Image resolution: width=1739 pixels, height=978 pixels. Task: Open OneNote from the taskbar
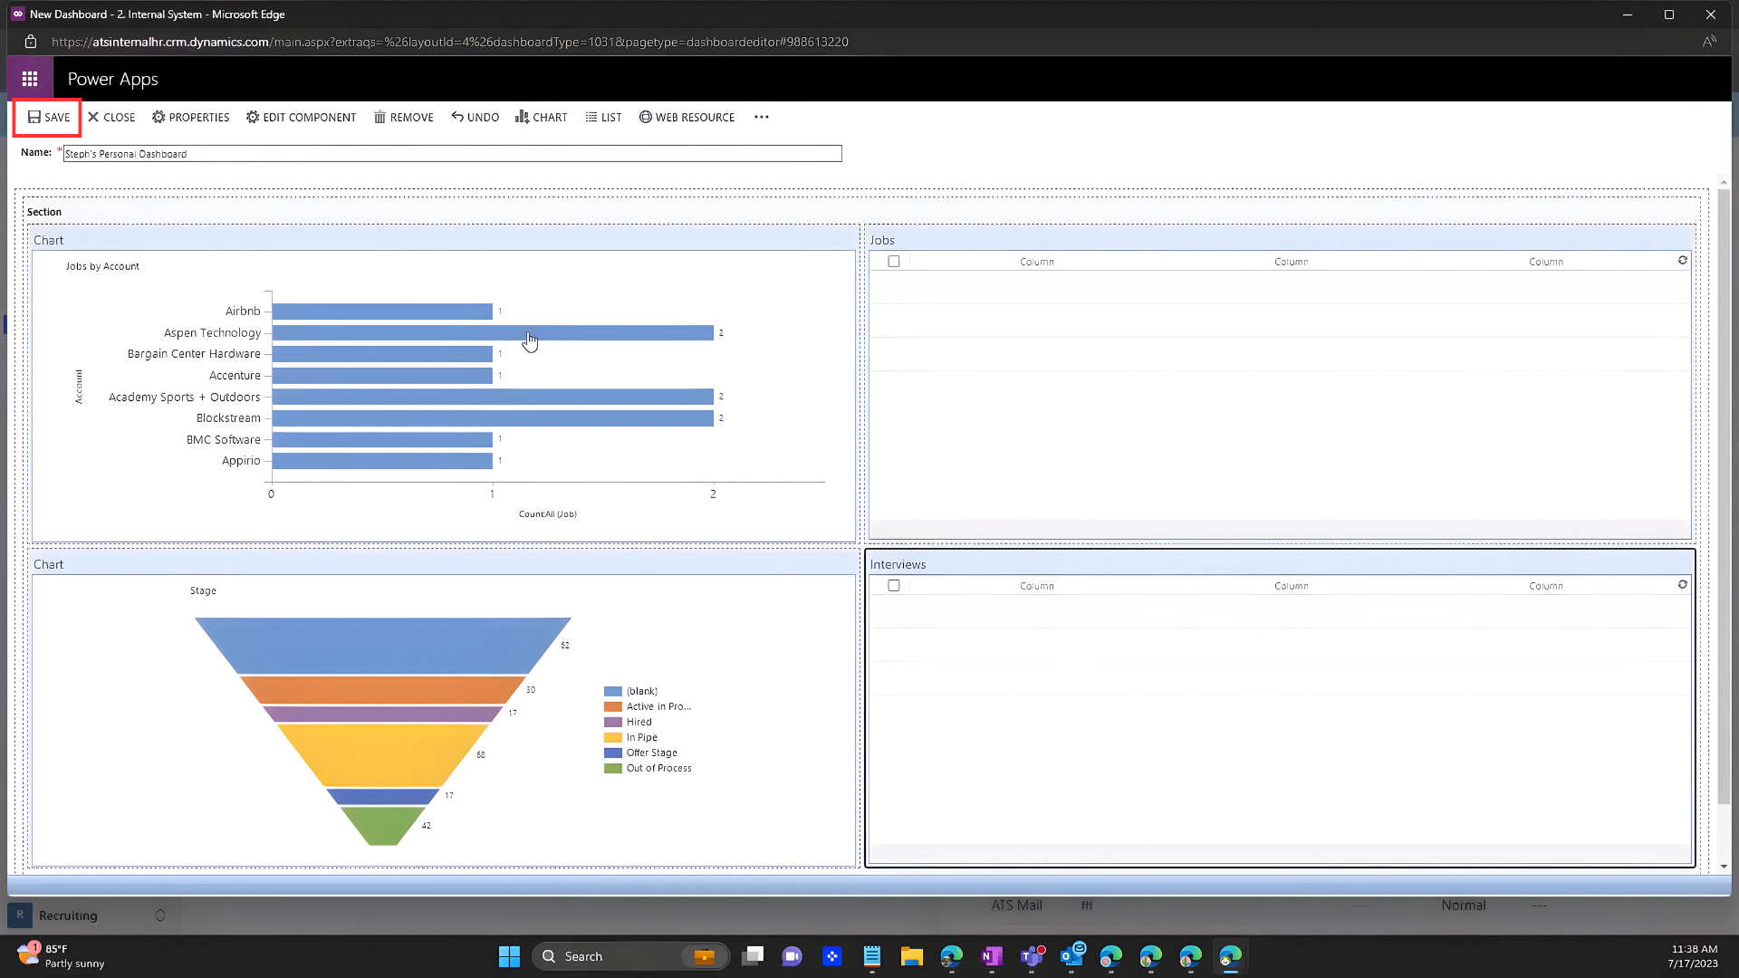tap(992, 956)
